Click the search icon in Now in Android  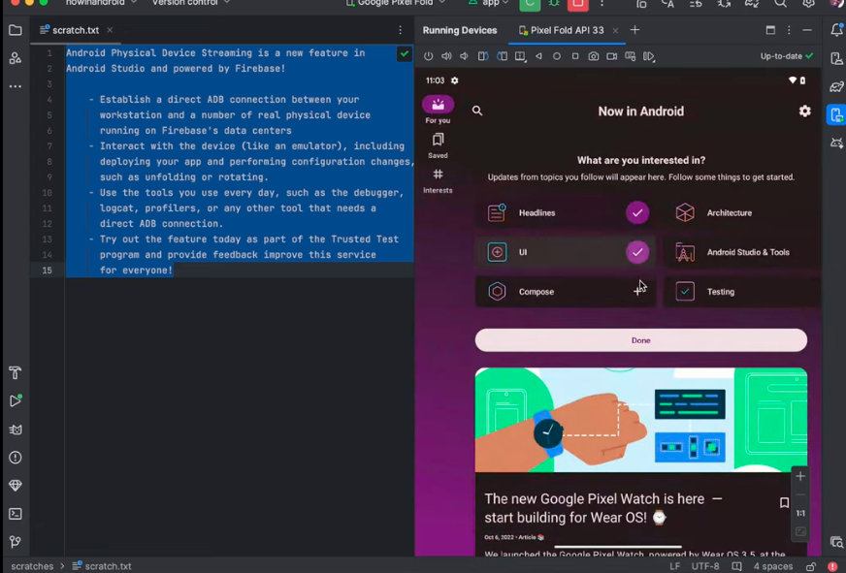click(x=477, y=111)
